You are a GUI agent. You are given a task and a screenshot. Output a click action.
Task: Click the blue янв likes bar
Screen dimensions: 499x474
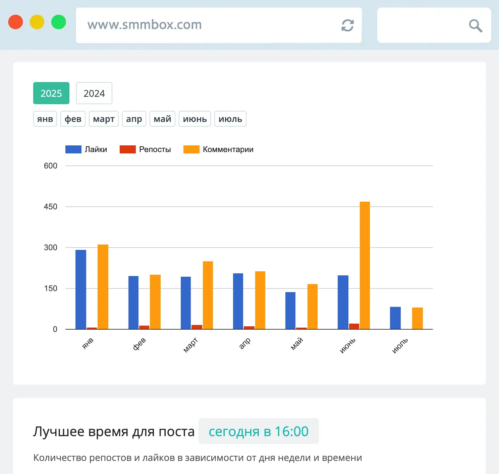(81, 289)
